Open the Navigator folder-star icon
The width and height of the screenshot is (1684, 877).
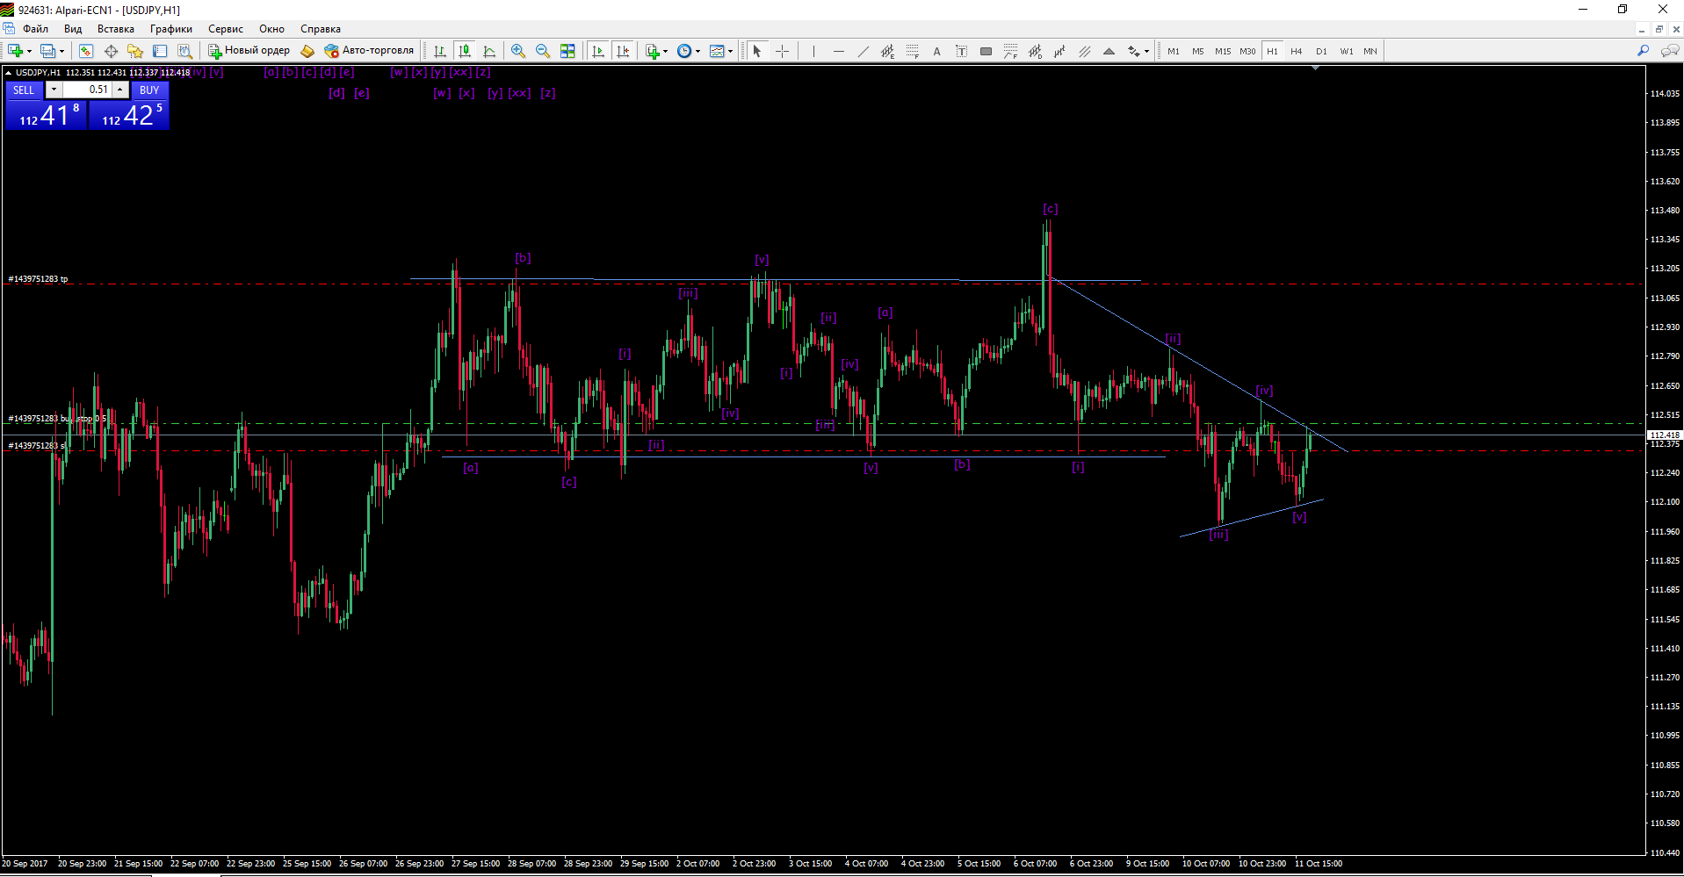(135, 51)
